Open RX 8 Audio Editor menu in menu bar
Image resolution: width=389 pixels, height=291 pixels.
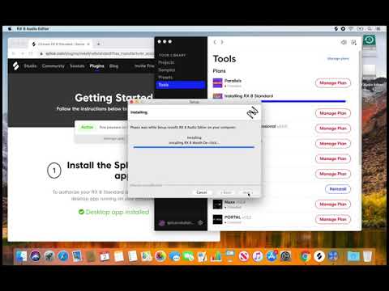click(x=32, y=28)
